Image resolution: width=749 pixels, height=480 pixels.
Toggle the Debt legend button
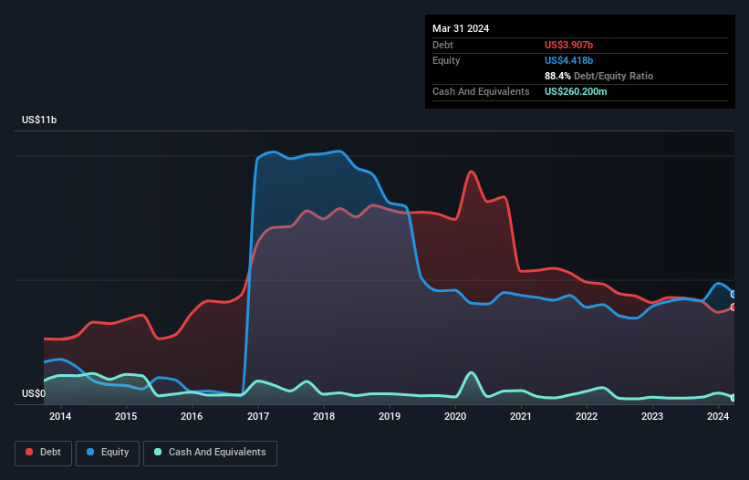point(44,453)
